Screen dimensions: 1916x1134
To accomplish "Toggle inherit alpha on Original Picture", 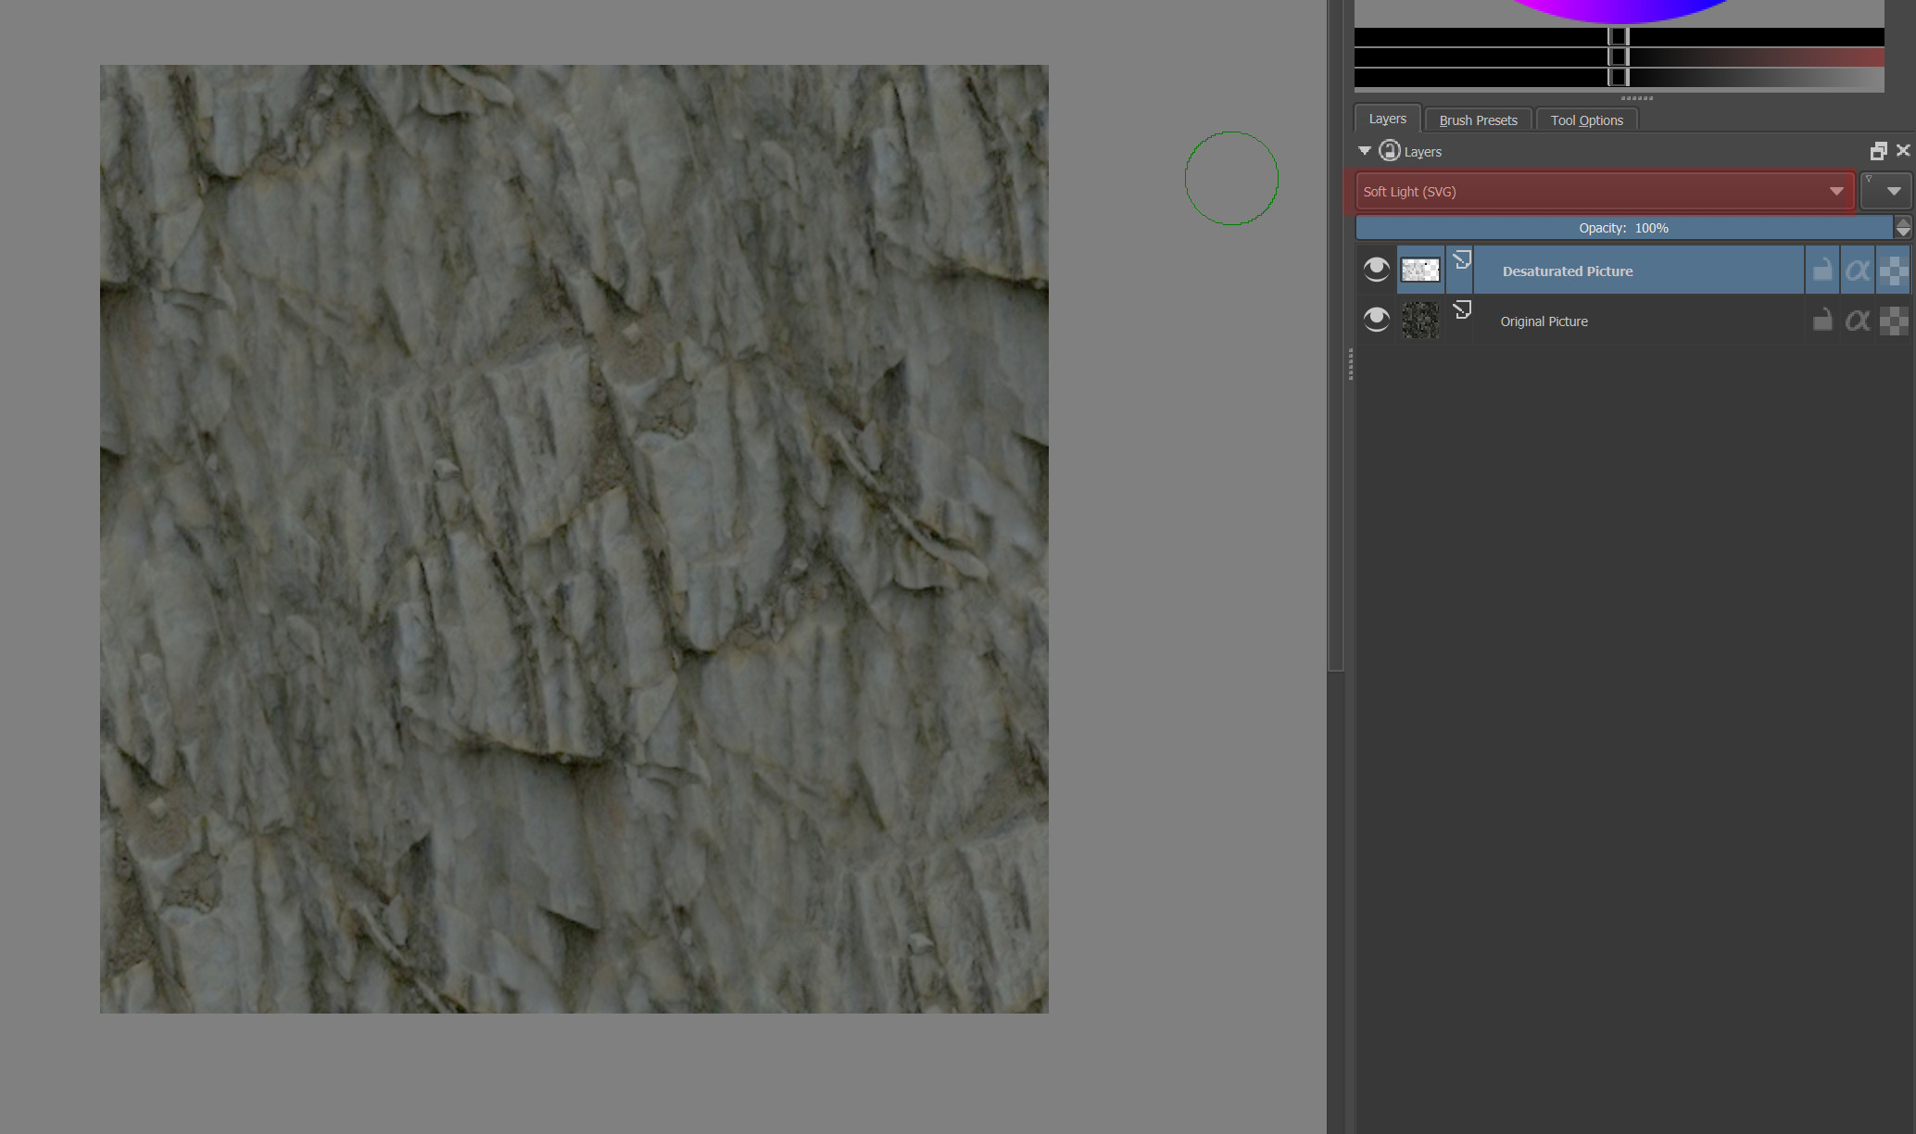I will [1857, 321].
